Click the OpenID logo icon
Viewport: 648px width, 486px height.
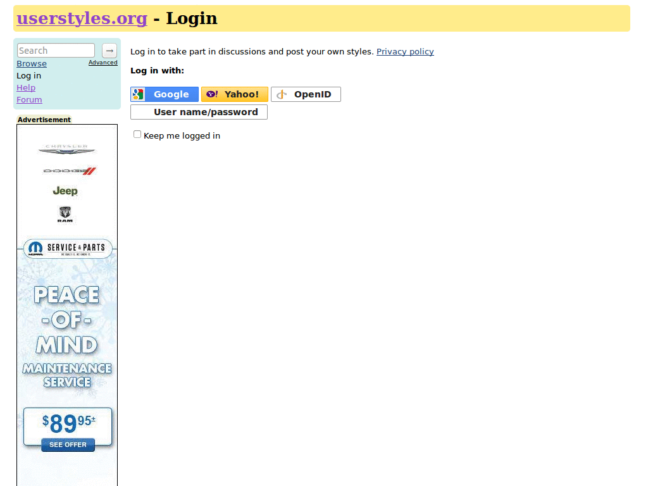[x=282, y=95]
